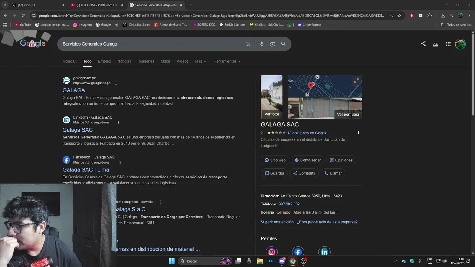Open Google Lens image search icon
The image size is (475, 267).
tap(273, 44)
